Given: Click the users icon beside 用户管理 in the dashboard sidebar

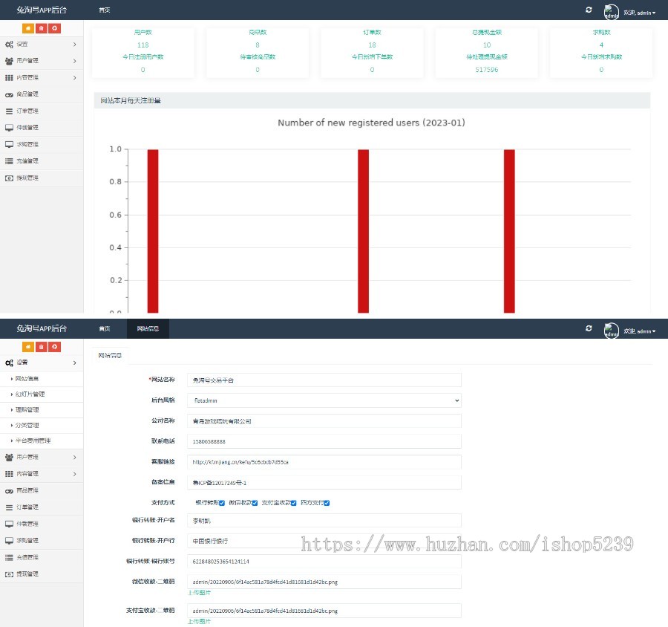Looking at the screenshot, I should (9, 61).
